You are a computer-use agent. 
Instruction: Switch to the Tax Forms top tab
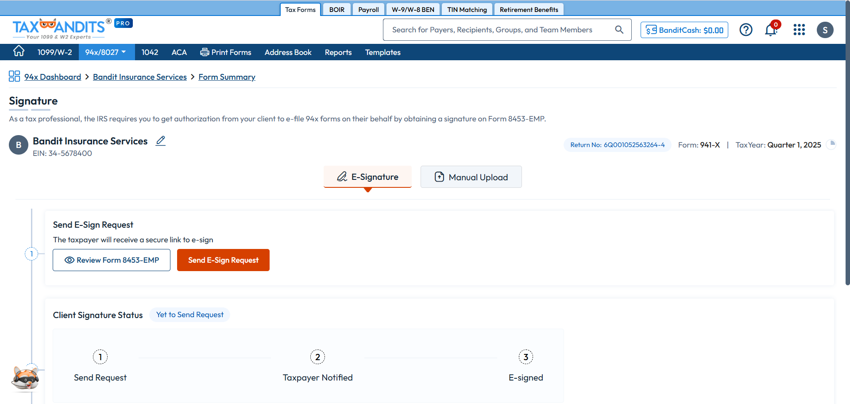tap(301, 9)
